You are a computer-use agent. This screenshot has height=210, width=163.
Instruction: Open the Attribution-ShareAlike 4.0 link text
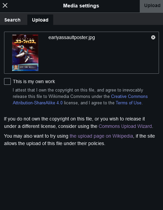point(38,103)
